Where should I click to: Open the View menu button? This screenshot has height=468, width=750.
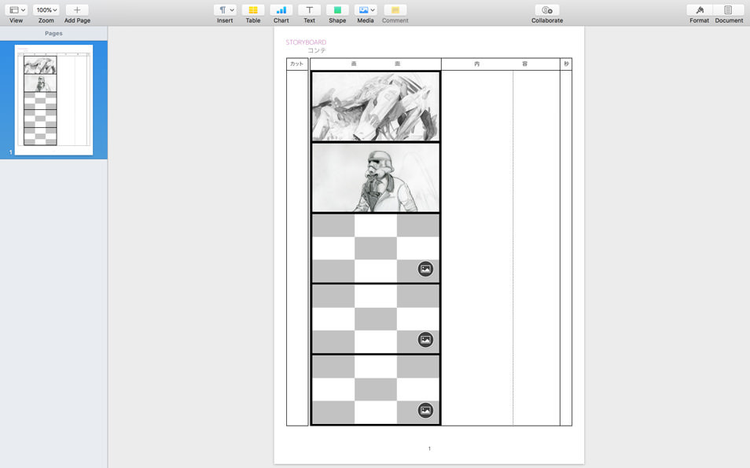point(16,10)
